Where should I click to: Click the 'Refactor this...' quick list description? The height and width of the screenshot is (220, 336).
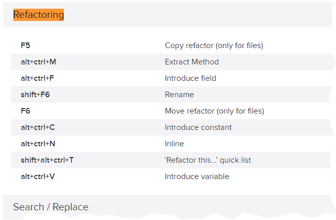208,160
